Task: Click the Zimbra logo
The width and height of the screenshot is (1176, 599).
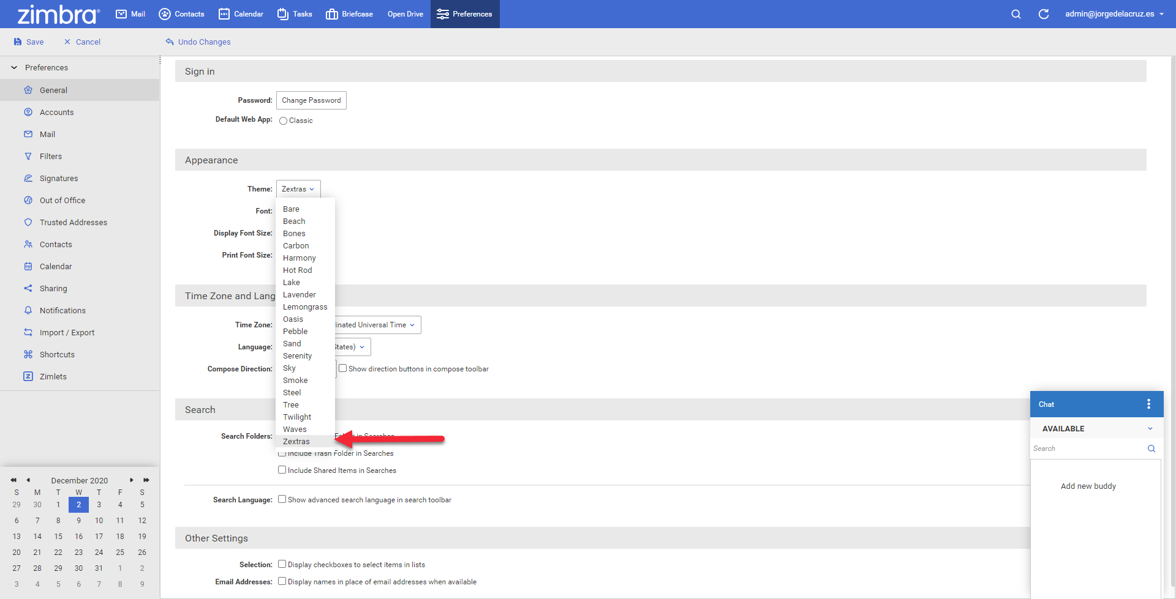Action: pos(58,14)
